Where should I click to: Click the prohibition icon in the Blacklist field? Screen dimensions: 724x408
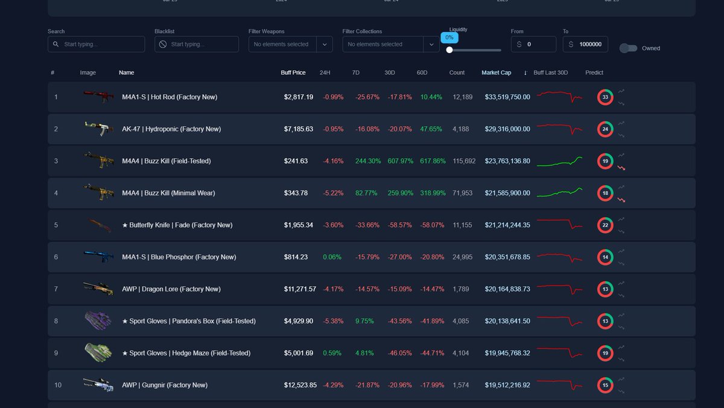[161, 44]
